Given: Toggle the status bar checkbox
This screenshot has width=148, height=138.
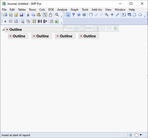Looking at the screenshot, I should [137, 135].
